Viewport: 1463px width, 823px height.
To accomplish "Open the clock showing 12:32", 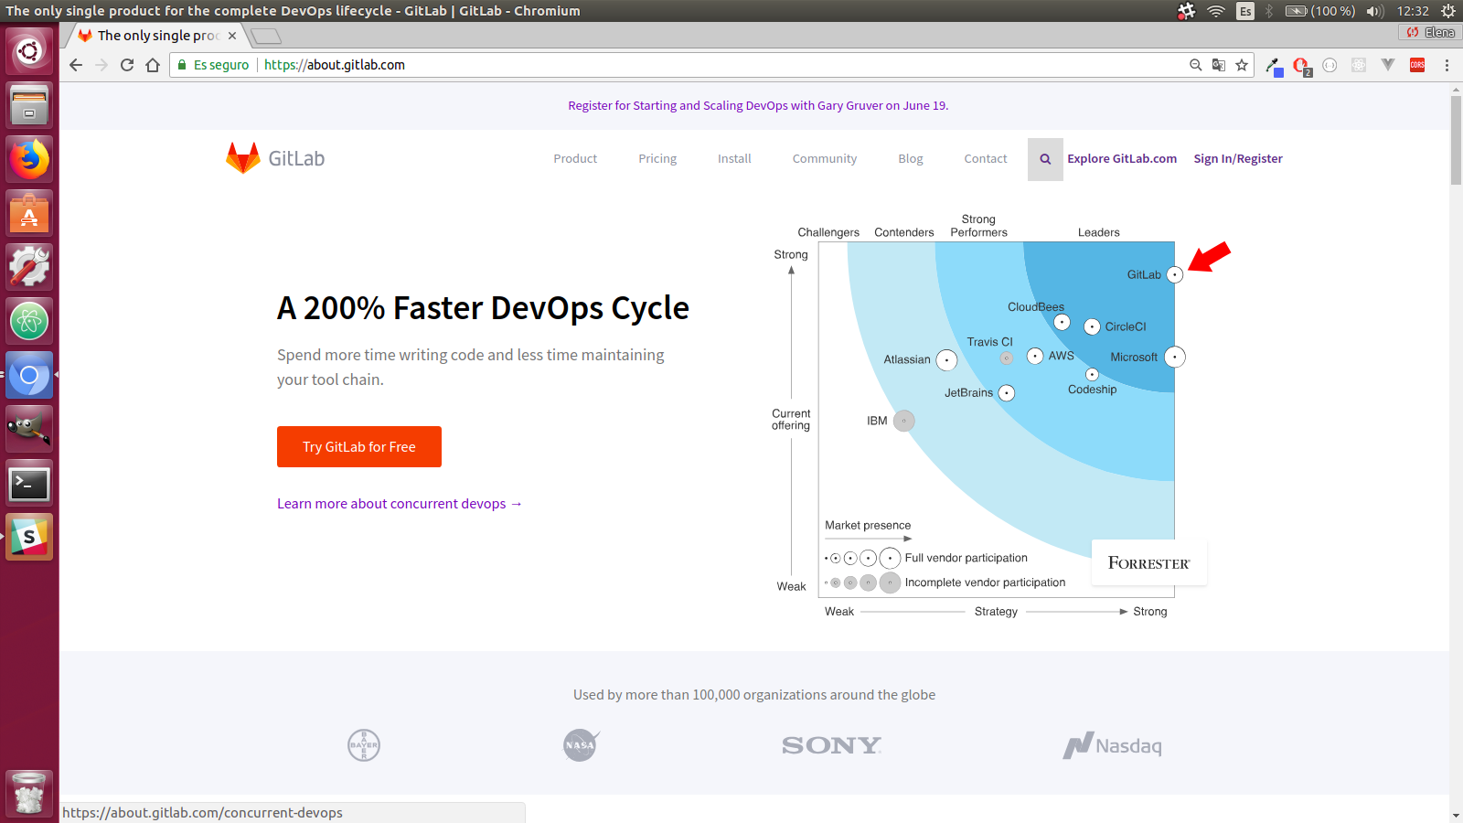I will [x=1413, y=11].
